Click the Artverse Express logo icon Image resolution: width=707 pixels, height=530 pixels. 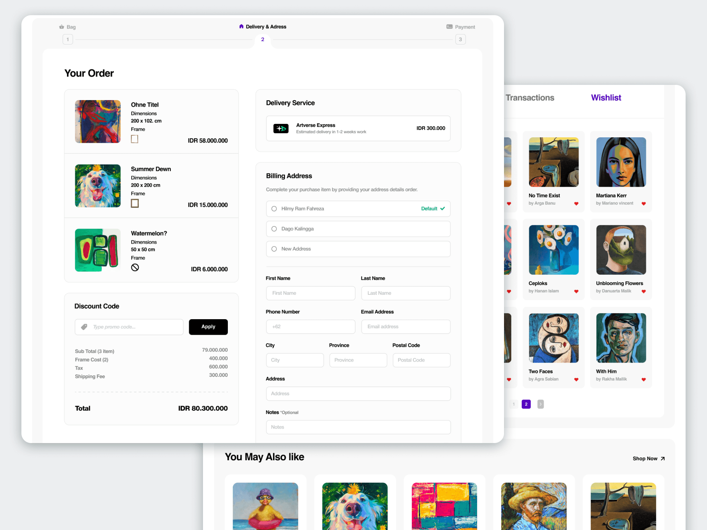point(281,128)
